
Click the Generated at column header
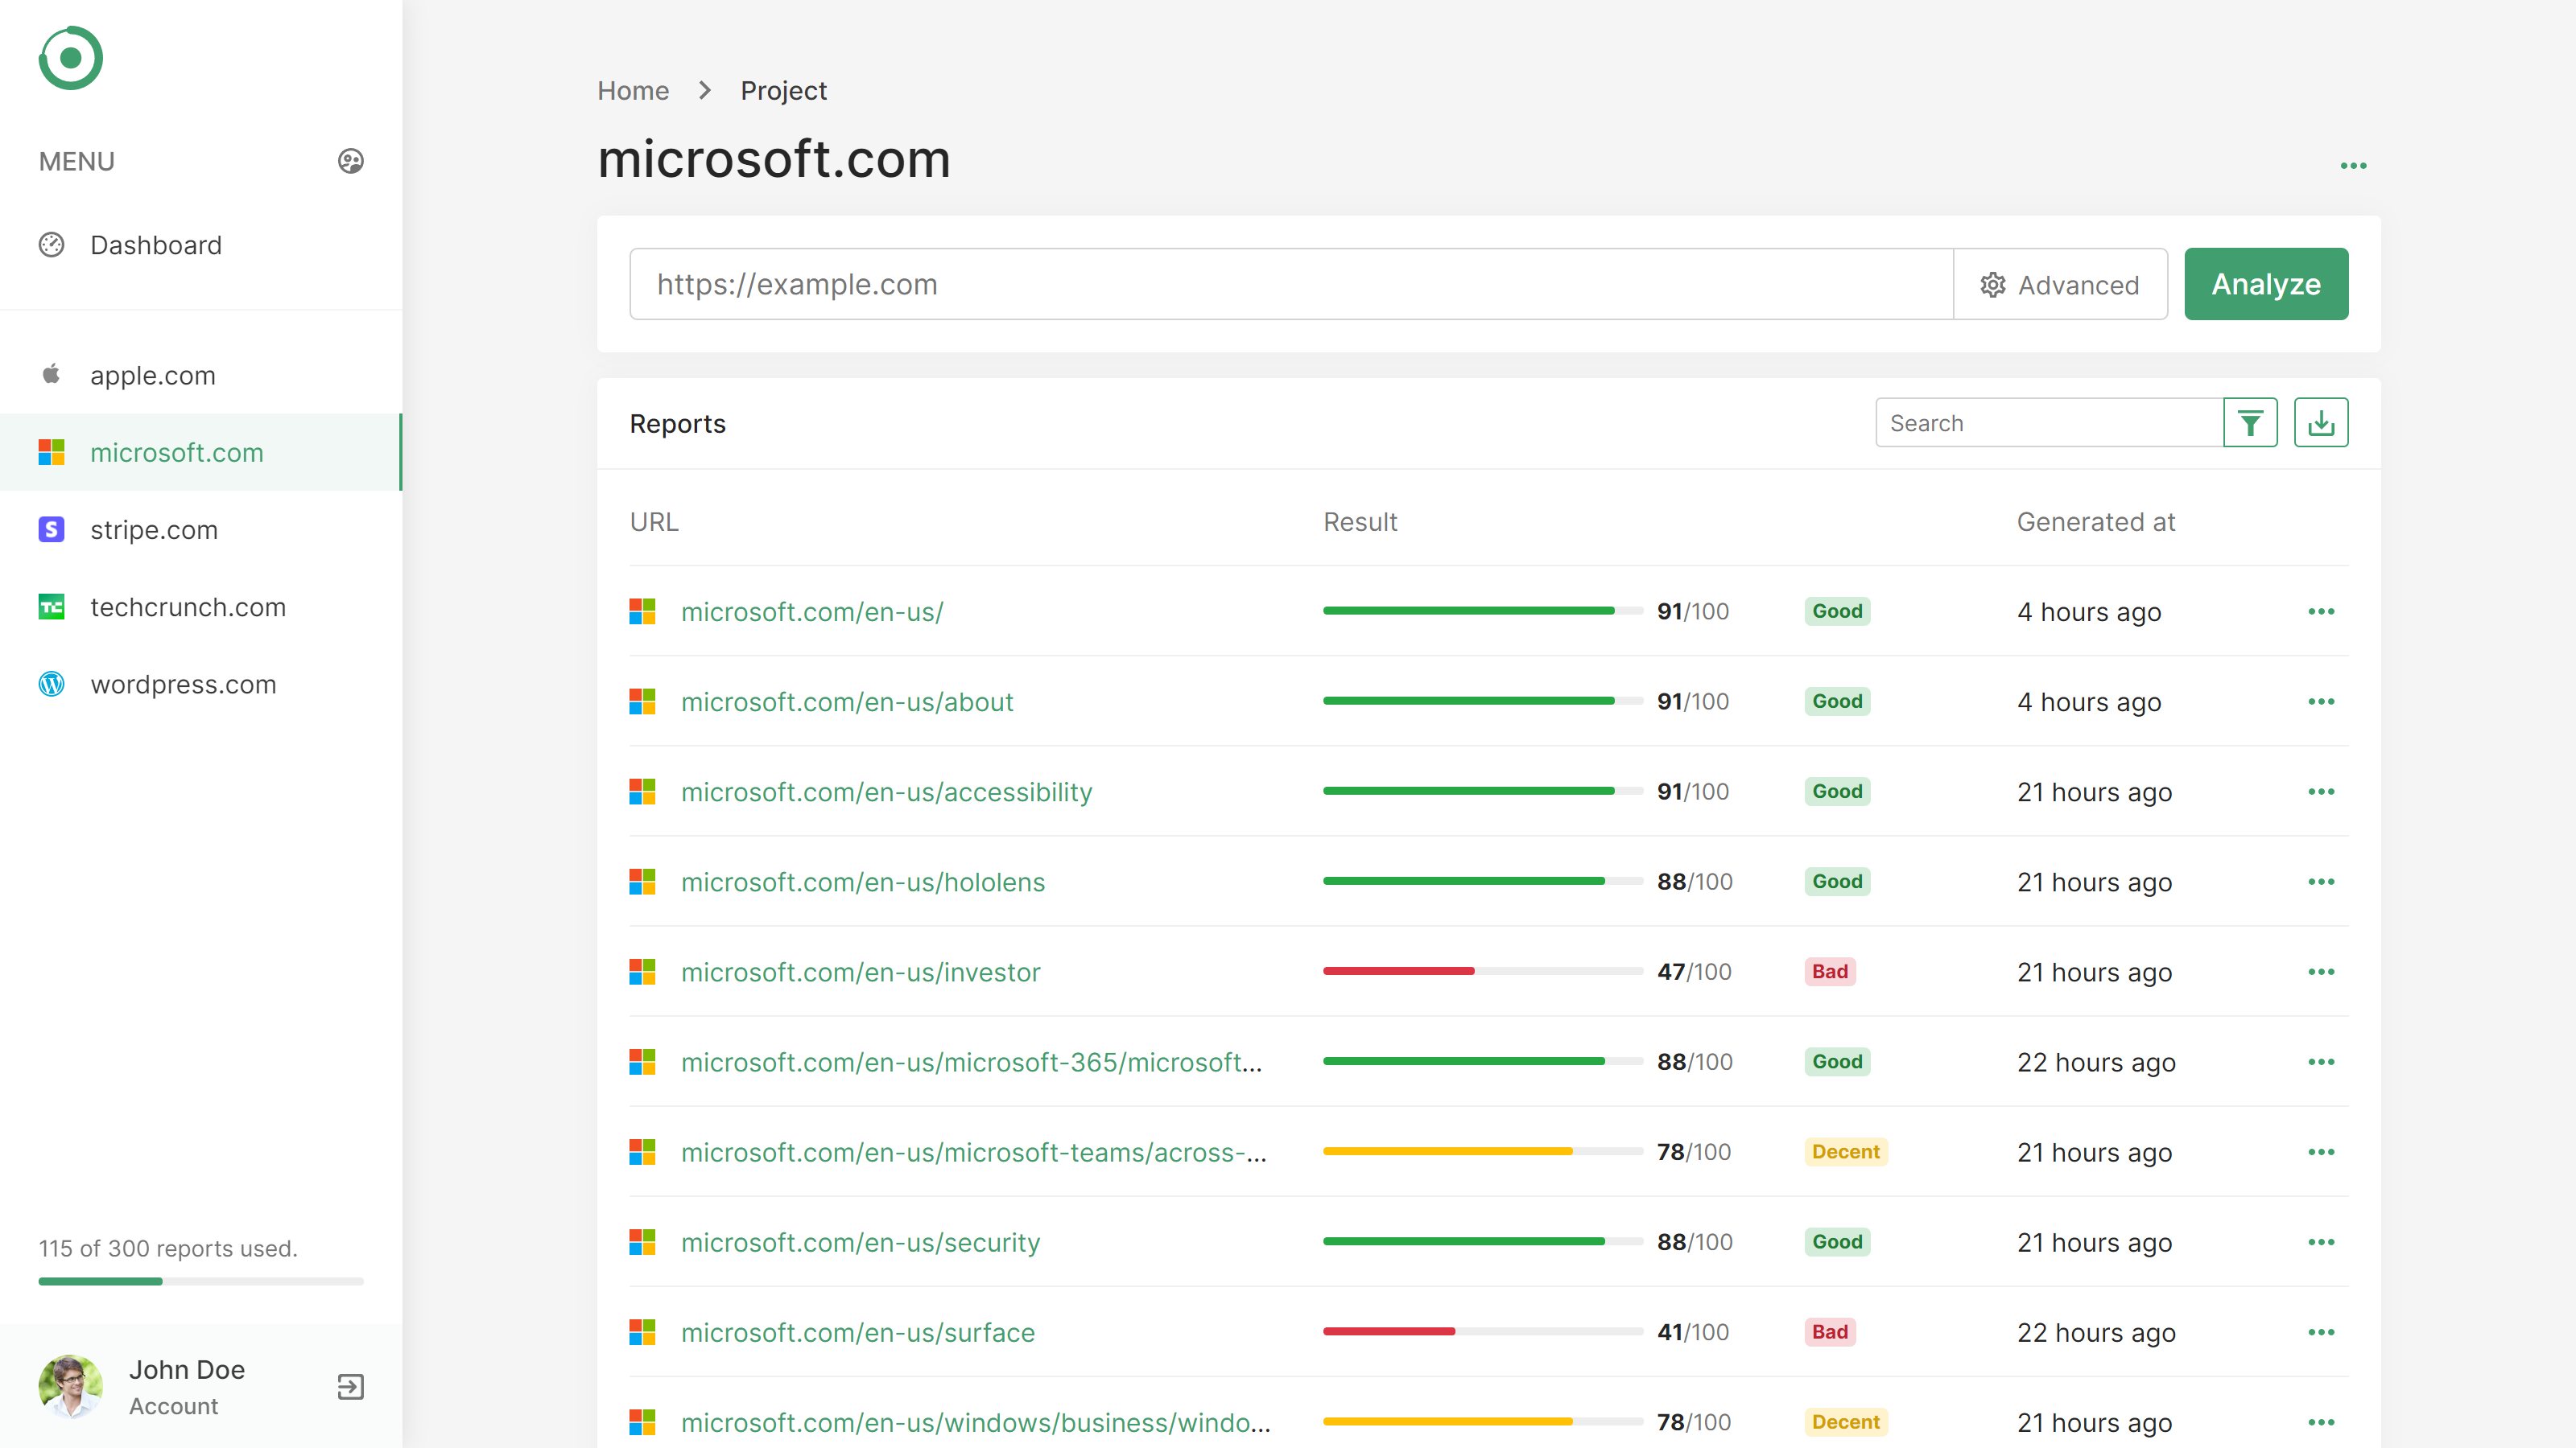(x=2096, y=521)
